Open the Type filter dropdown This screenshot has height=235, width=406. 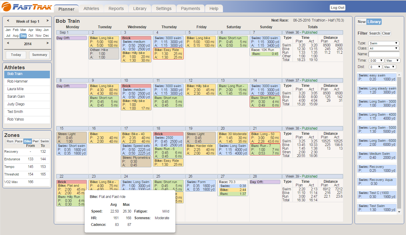pyautogui.click(x=383, y=43)
